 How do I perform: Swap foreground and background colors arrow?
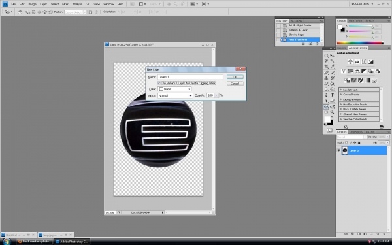click(333, 117)
